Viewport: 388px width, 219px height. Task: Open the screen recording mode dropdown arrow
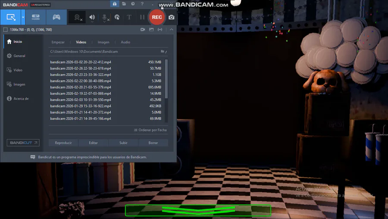point(23,17)
